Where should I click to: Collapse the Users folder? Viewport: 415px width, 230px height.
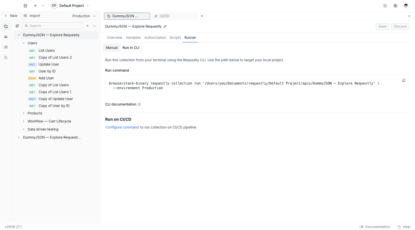[24, 43]
